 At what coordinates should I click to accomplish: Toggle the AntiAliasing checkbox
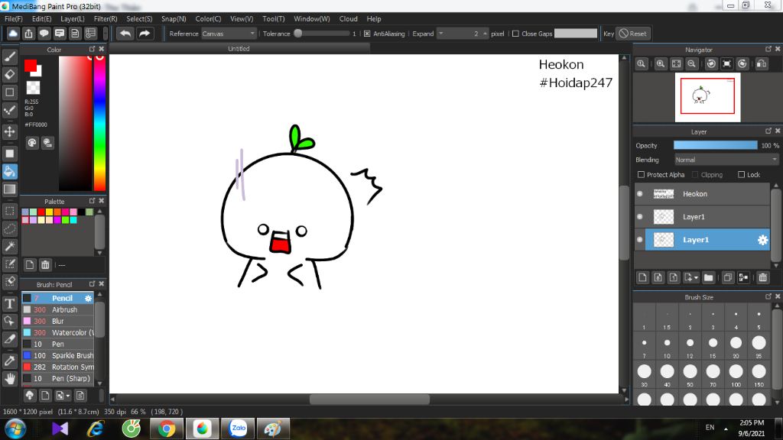367,34
